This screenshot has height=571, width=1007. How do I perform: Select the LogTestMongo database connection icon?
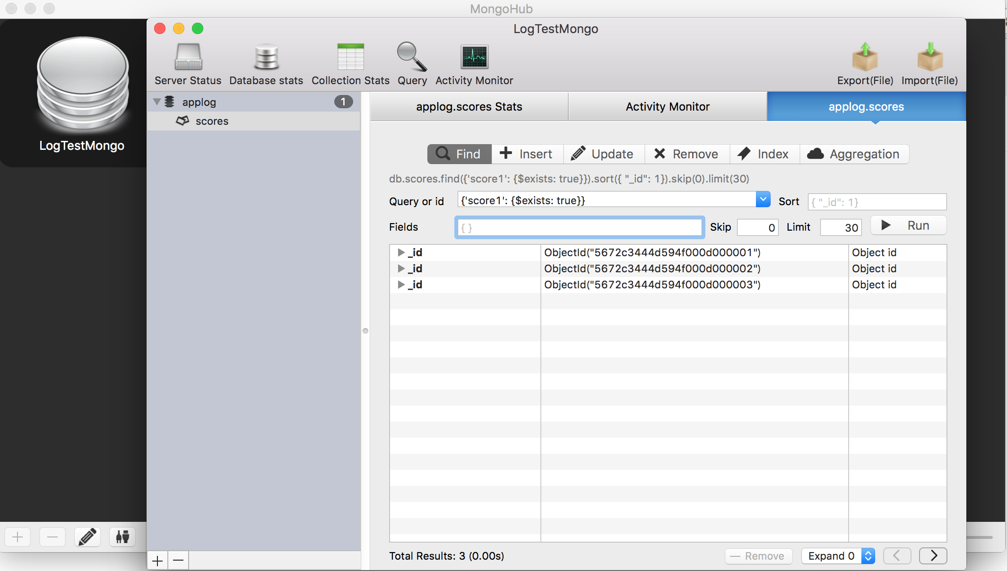82,85
